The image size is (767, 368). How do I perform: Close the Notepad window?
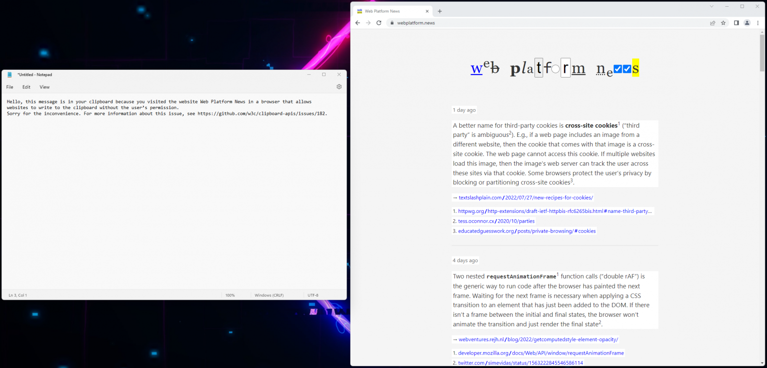pos(339,75)
